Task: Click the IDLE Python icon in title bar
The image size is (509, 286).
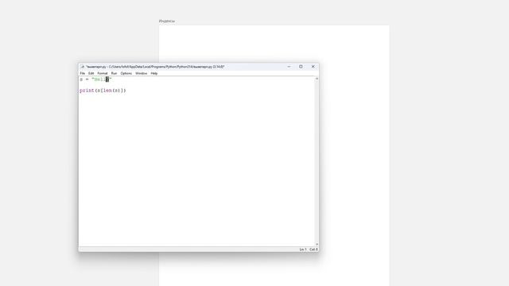Action: click(x=83, y=67)
